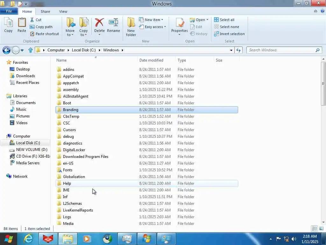Select the LiveKernelReports folder

coord(147,210)
